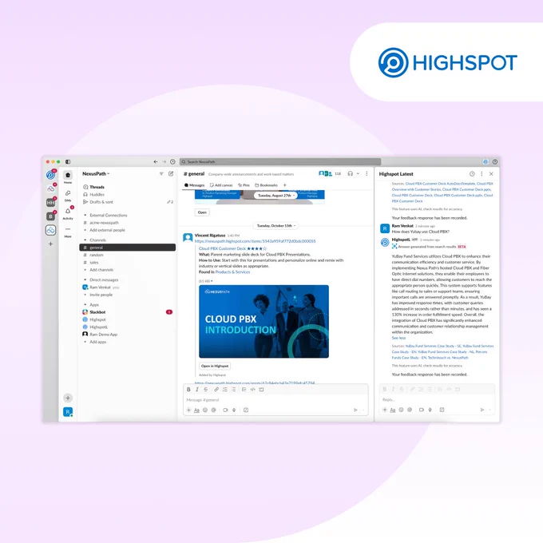Switch to the HH workspace

pos(50,203)
